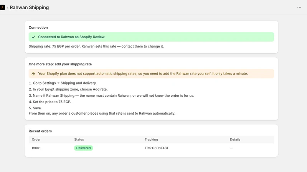Click step 2 Egypt shipping zone text

[x=68, y=89]
